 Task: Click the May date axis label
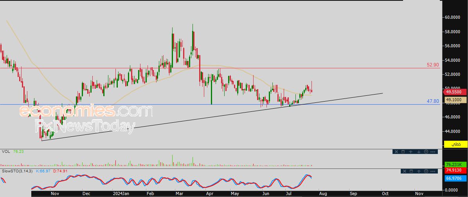click(235, 193)
